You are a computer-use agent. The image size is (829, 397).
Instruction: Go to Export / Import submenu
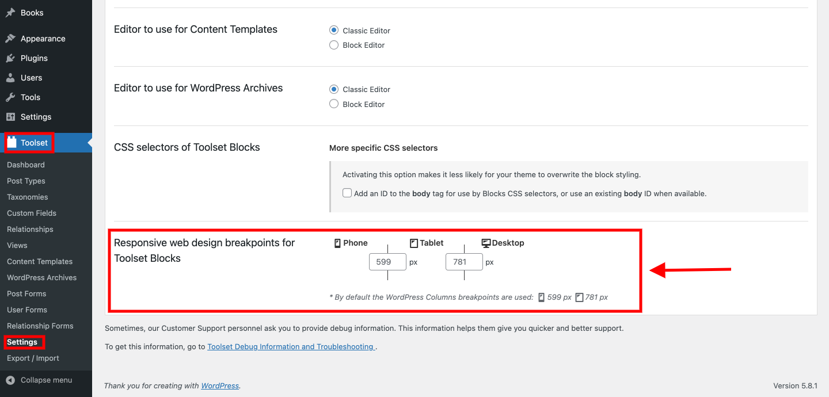[x=33, y=358]
